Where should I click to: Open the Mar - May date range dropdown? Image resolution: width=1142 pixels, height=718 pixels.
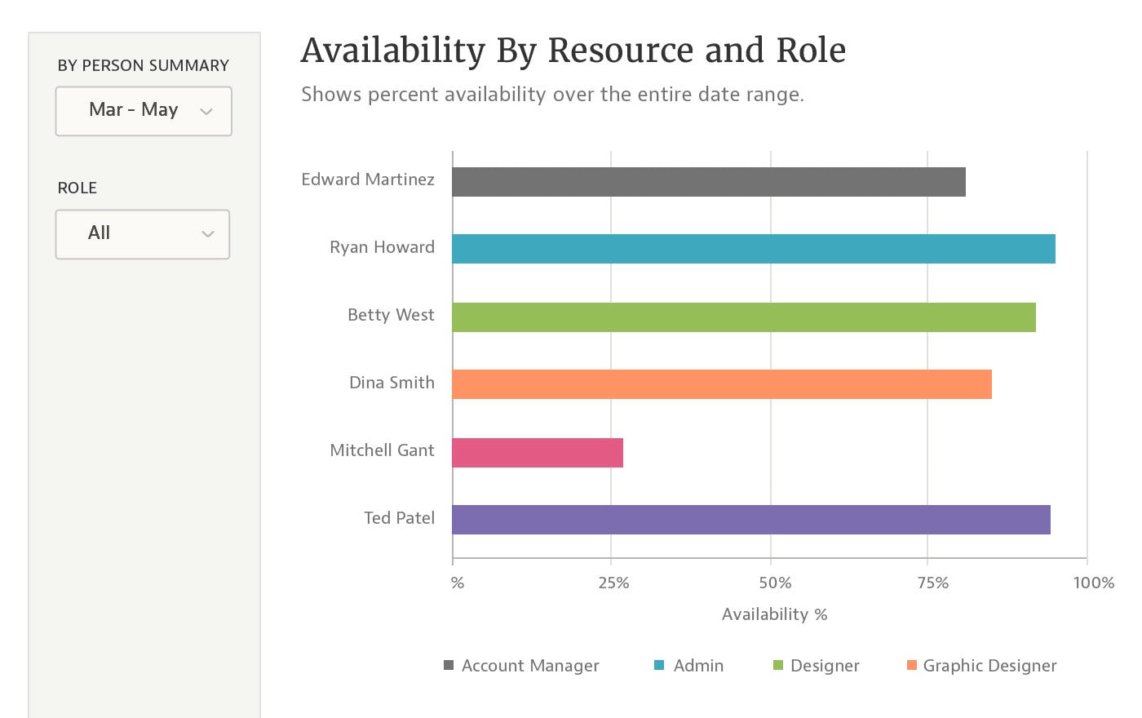coord(144,111)
